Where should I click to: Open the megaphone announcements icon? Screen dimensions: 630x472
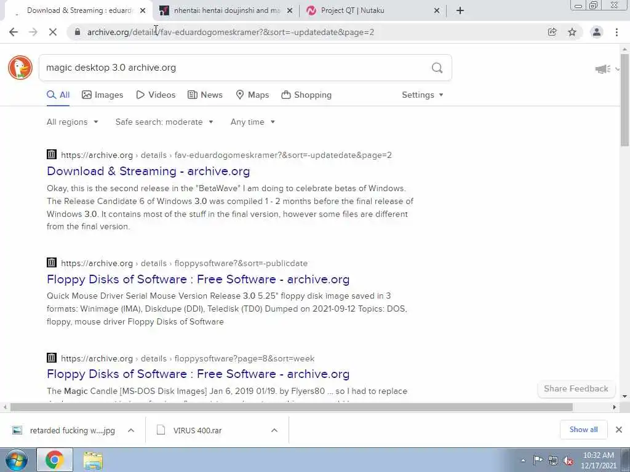(603, 69)
